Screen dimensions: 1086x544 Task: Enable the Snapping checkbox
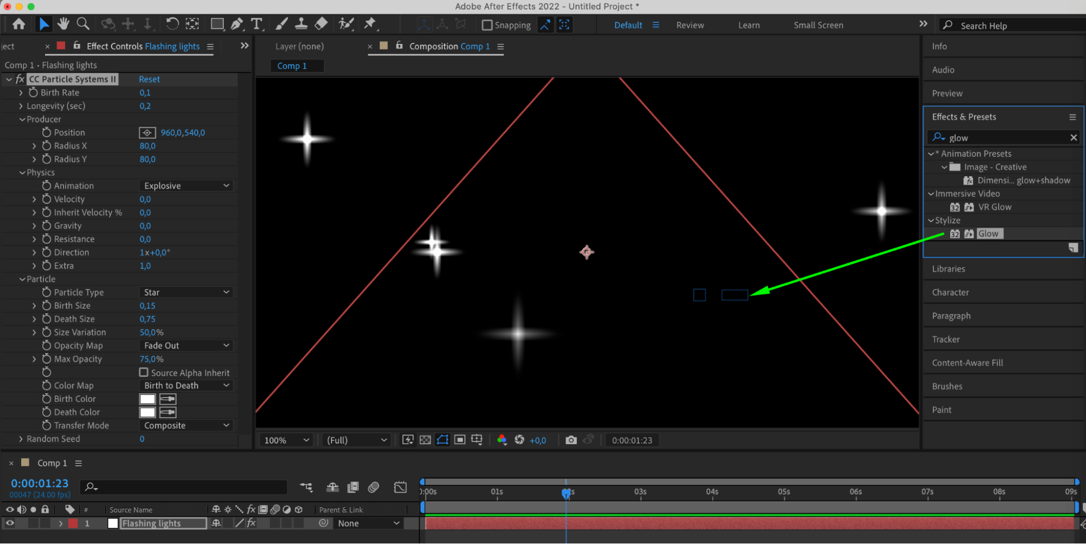coord(487,25)
